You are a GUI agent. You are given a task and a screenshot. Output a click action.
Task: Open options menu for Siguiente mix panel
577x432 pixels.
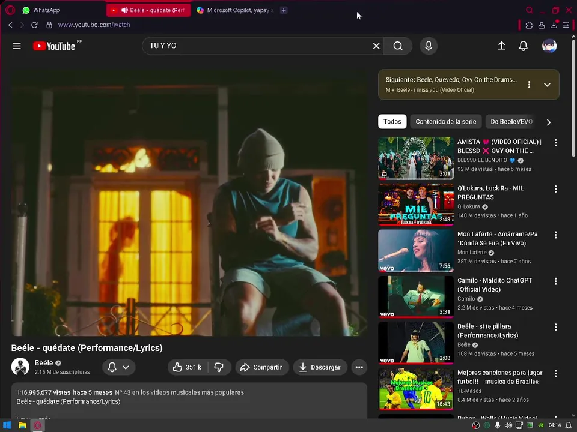pos(529,85)
